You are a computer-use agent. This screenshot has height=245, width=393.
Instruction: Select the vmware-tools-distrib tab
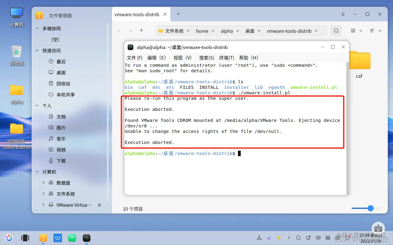point(141,14)
